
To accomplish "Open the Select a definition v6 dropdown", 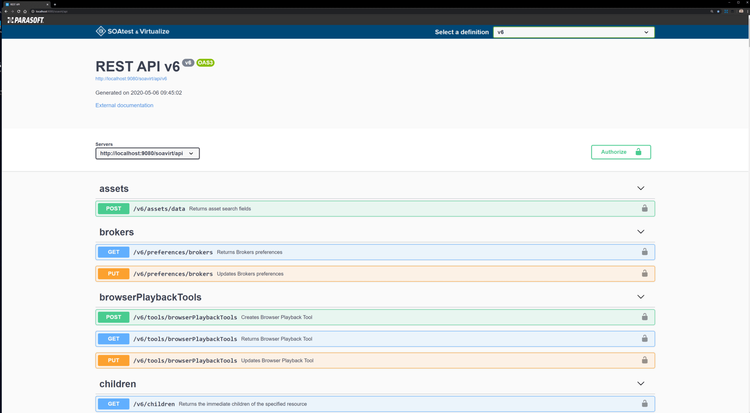I will coord(574,32).
